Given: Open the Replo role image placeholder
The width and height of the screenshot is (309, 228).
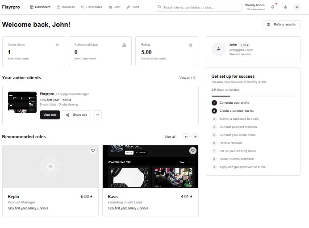Looking at the screenshot, I should tap(50, 167).
